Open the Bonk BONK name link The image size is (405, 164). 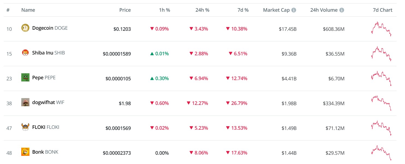pos(45,152)
